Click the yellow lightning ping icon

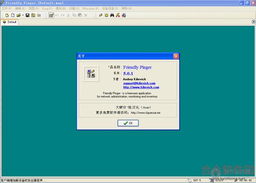coord(101,15)
